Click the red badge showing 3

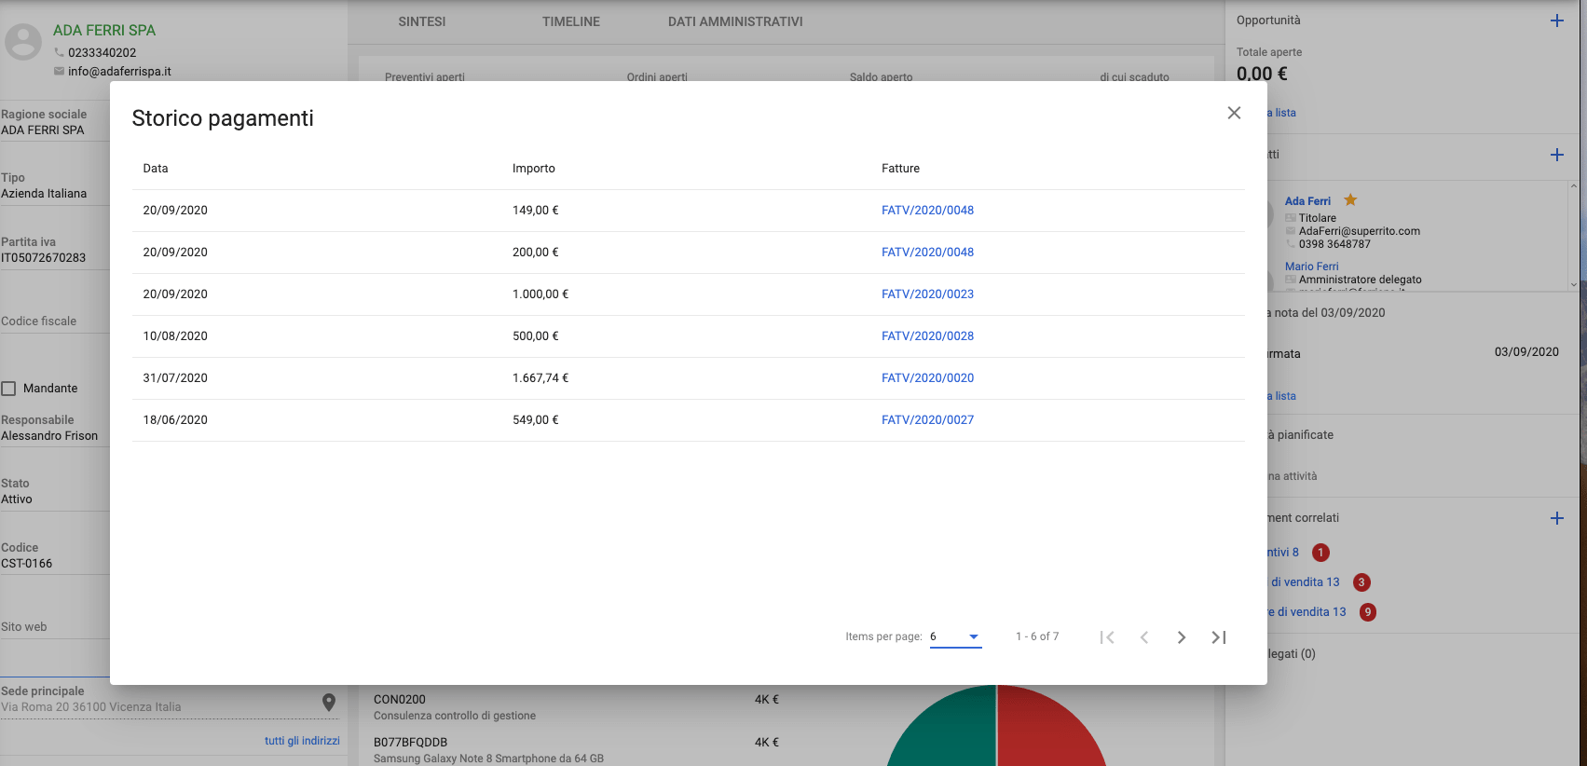(1361, 582)
